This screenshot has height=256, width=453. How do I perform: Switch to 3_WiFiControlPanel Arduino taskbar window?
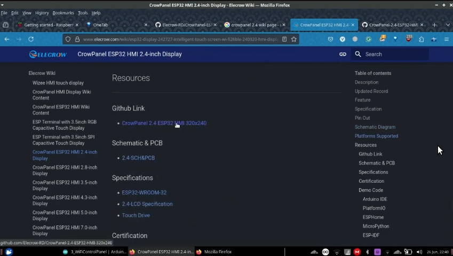coord(95,252)
